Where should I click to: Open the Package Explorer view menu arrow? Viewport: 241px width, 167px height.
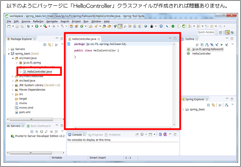61,44
